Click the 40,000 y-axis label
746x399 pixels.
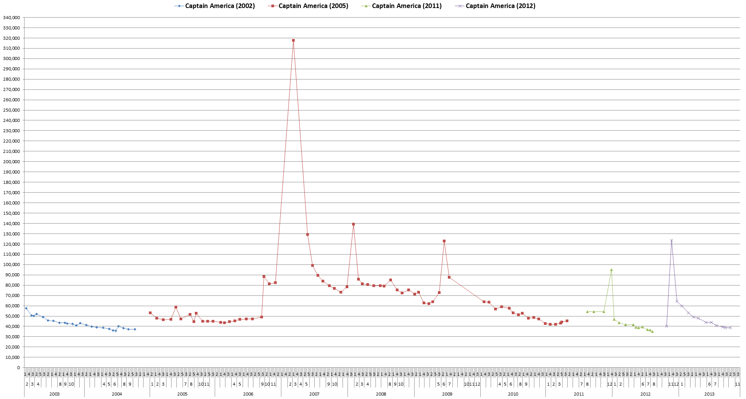pyautogui.click(x=13, y=326)
